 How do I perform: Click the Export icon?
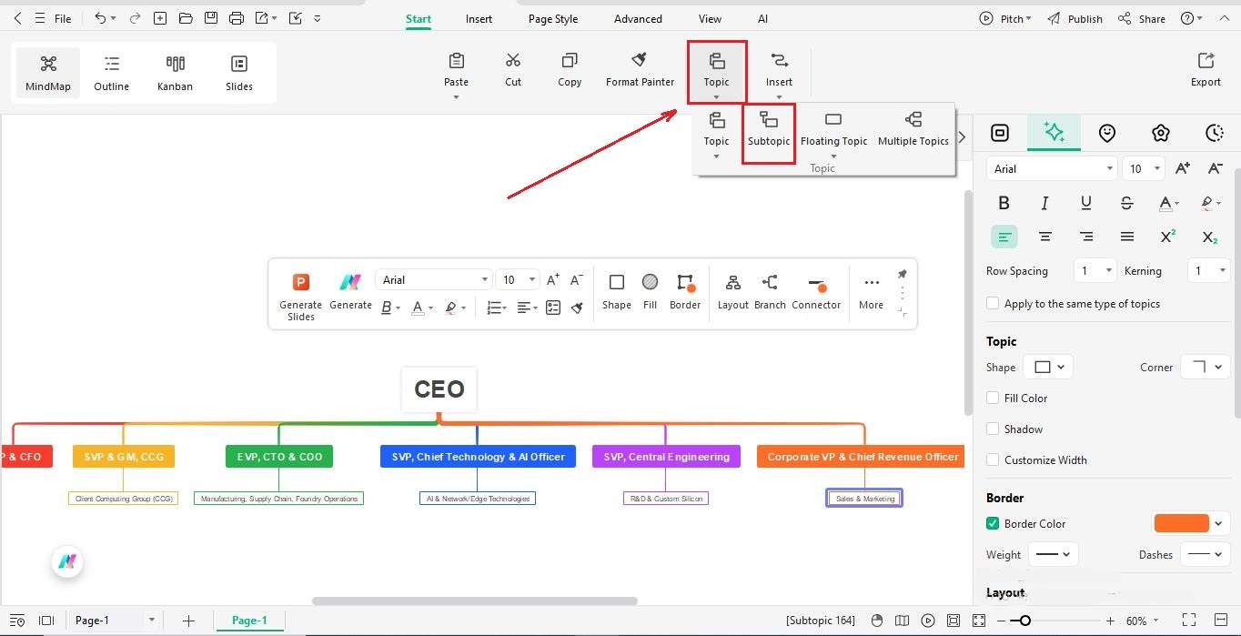[x=1206, y=61]
